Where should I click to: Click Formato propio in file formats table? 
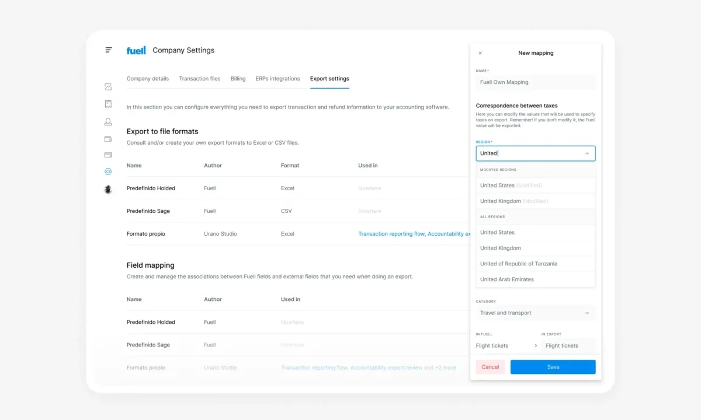pyautogui.click(x=145, y=234)
